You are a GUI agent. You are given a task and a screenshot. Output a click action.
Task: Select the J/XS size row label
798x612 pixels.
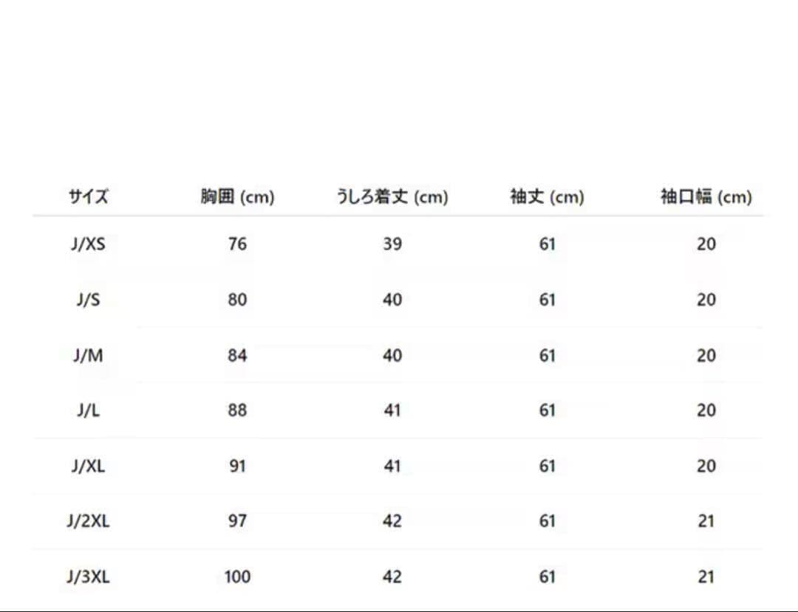(x=89, y=244)
